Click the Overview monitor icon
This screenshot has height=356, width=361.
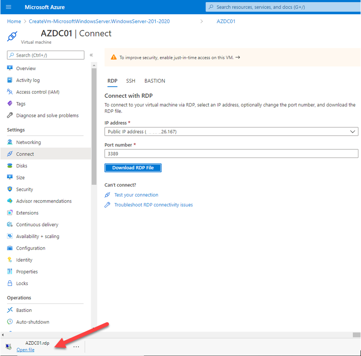click(10, 68)
